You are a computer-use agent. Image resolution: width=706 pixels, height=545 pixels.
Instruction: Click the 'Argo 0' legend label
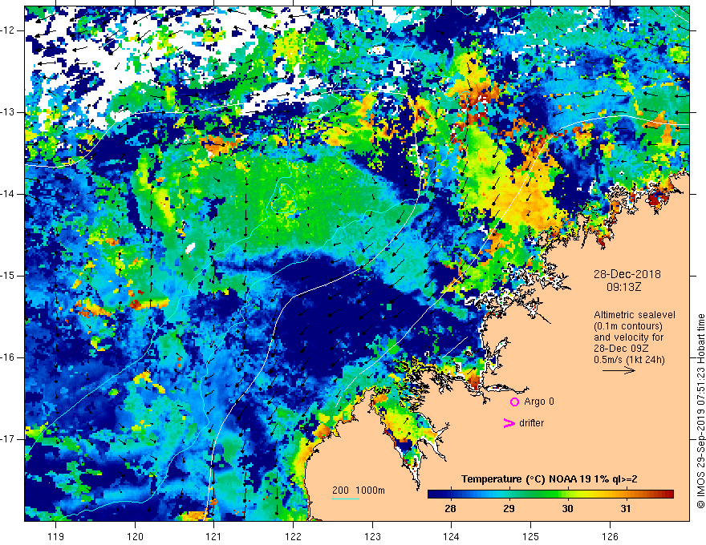(539, 402)
